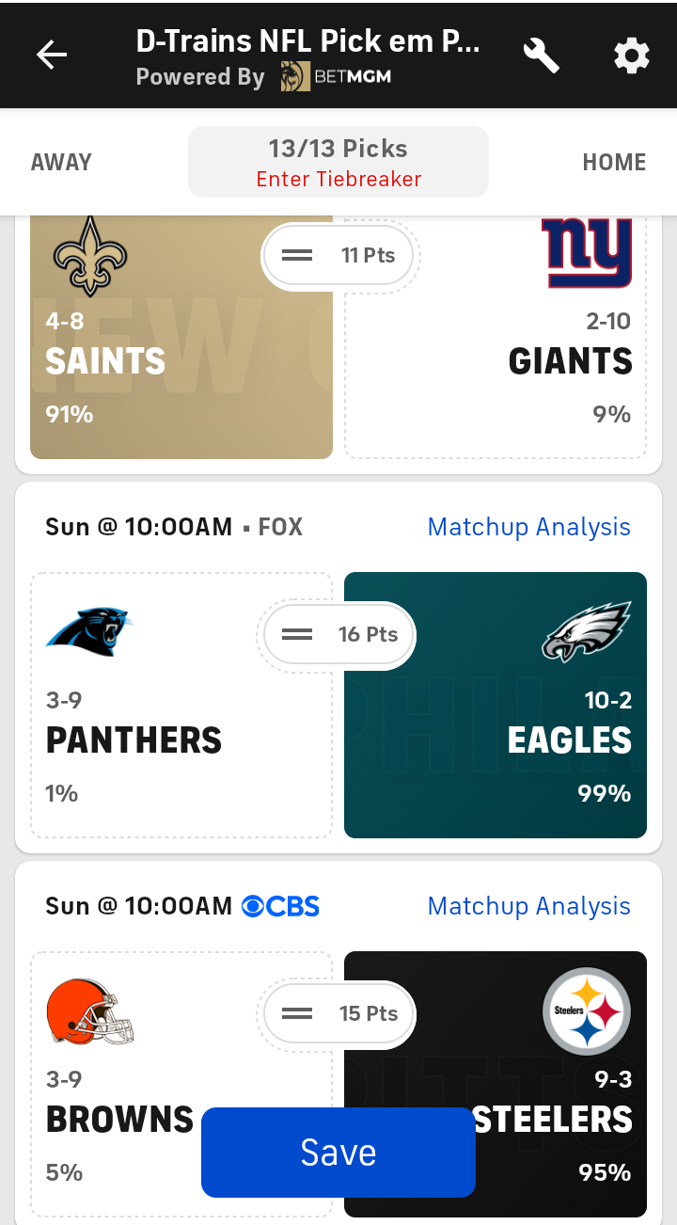The image size is (677, 1225).
Task: Open the 15 Pts confidence selector
Action: tap(338, 1014)
